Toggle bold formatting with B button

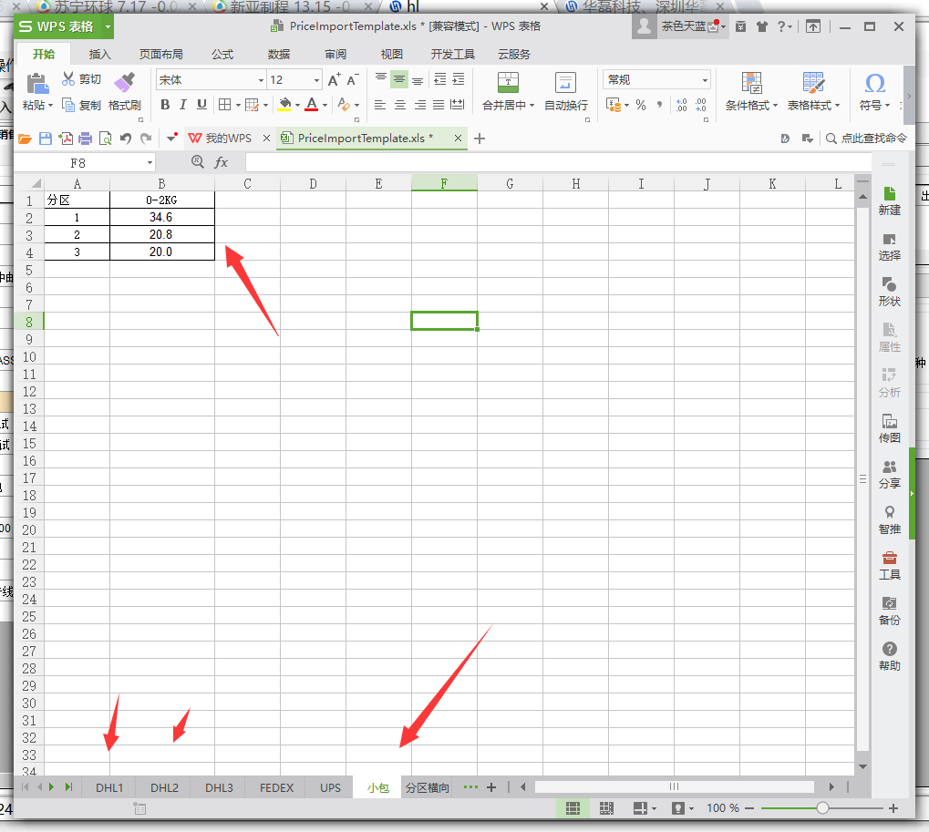click(x=165, y=105)
